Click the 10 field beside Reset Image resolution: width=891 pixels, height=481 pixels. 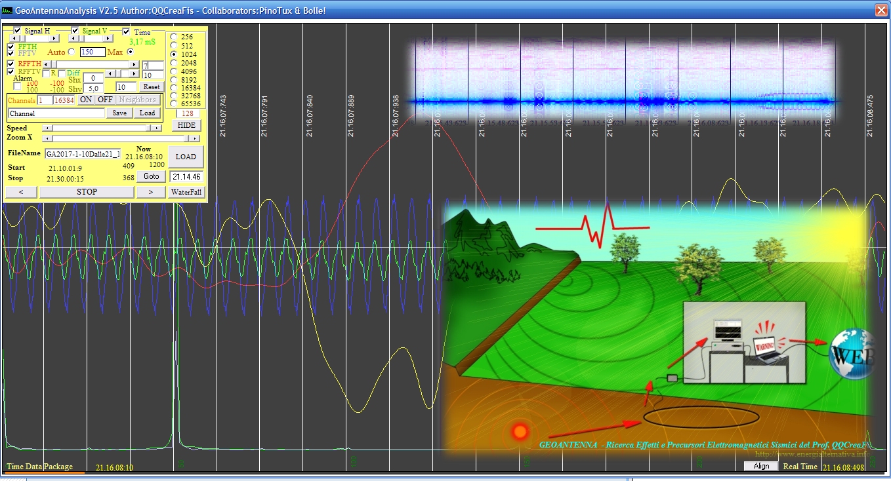pos(126,87)
